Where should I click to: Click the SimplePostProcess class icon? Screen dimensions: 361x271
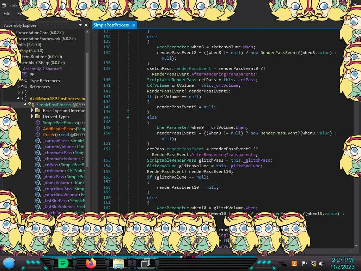[x=31, y=104]
